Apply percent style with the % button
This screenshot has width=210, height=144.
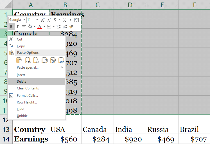click(64, 20)
